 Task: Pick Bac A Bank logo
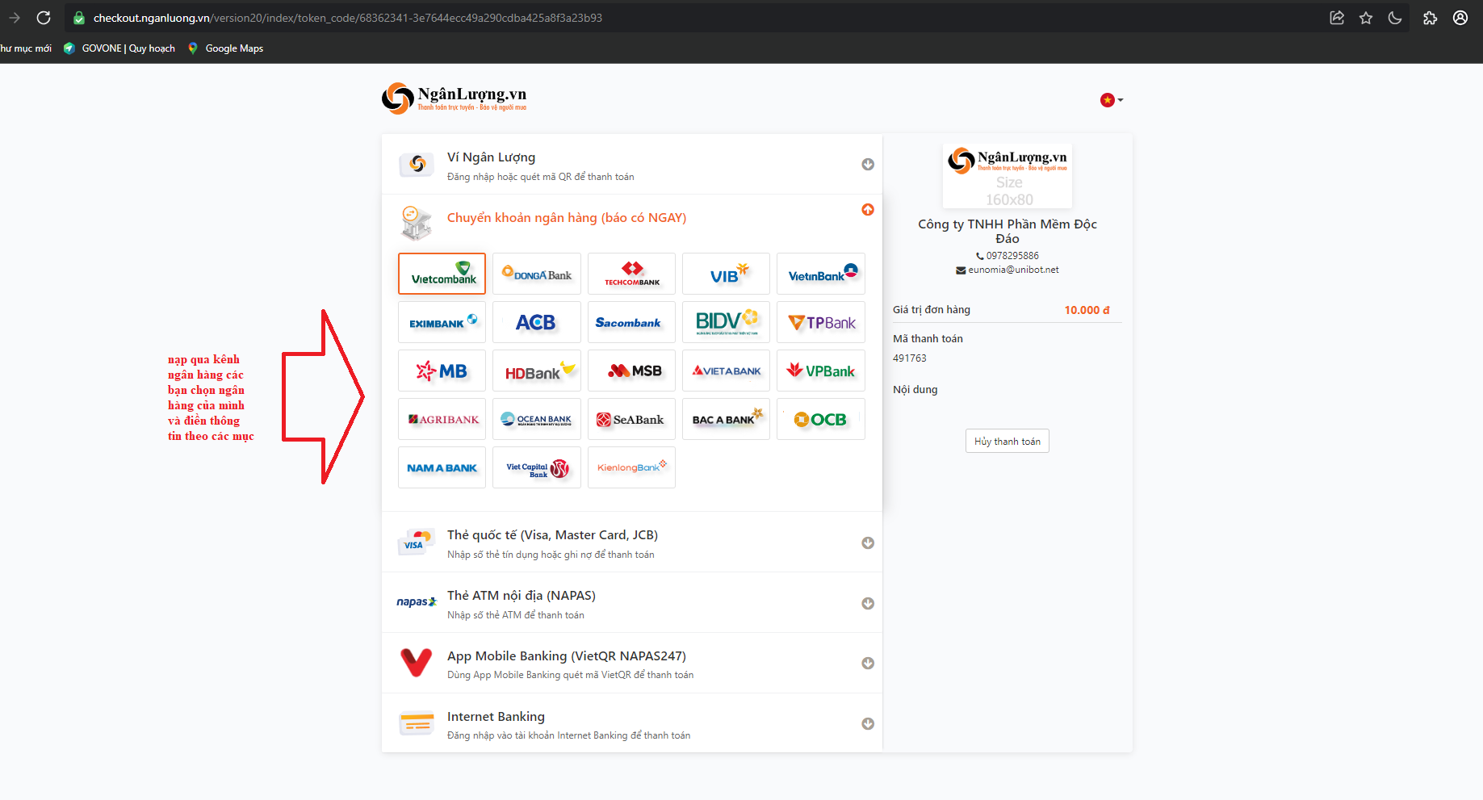pyautogui.click(x=726, y=419)
